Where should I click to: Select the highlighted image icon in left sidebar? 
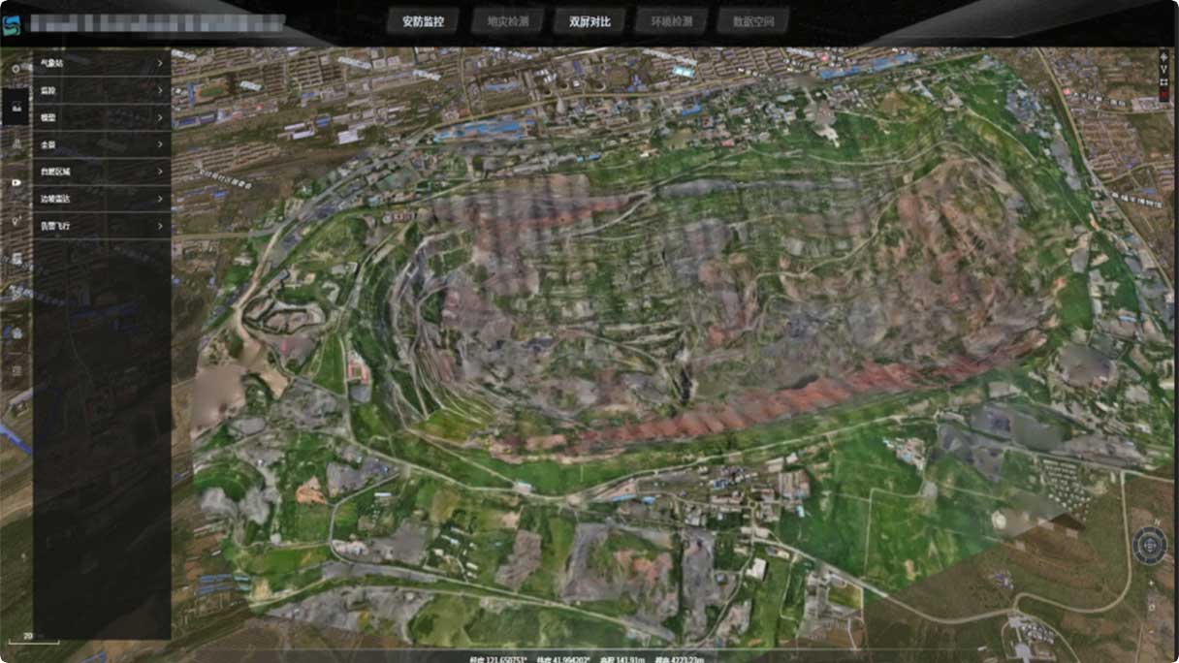pyautogui.click(x=16, y=106)
